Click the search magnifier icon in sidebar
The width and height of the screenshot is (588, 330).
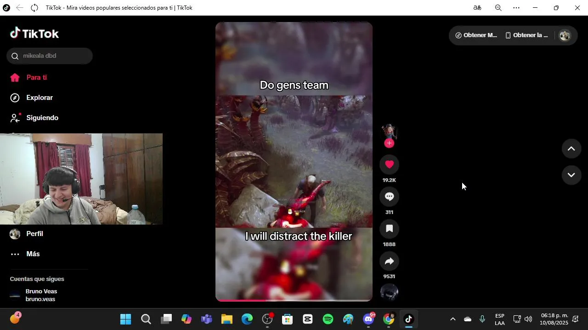(15, 56)
